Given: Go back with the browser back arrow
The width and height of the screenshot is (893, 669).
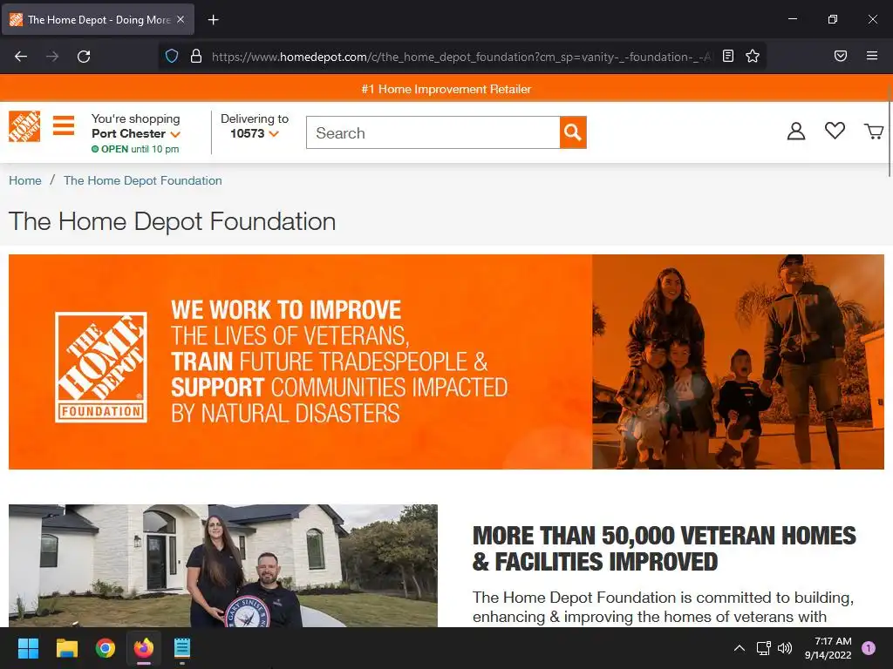Looking at the screenshot, I should [21, 57].
